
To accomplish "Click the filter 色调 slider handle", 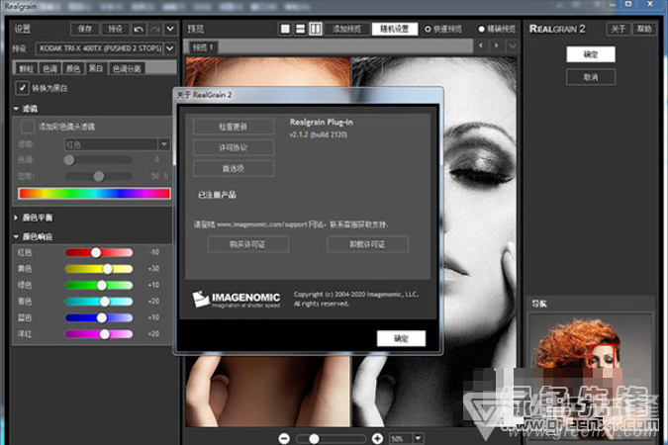I will click(69, 159).
